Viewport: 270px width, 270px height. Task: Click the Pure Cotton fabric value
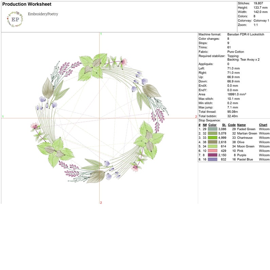(236, 52)
